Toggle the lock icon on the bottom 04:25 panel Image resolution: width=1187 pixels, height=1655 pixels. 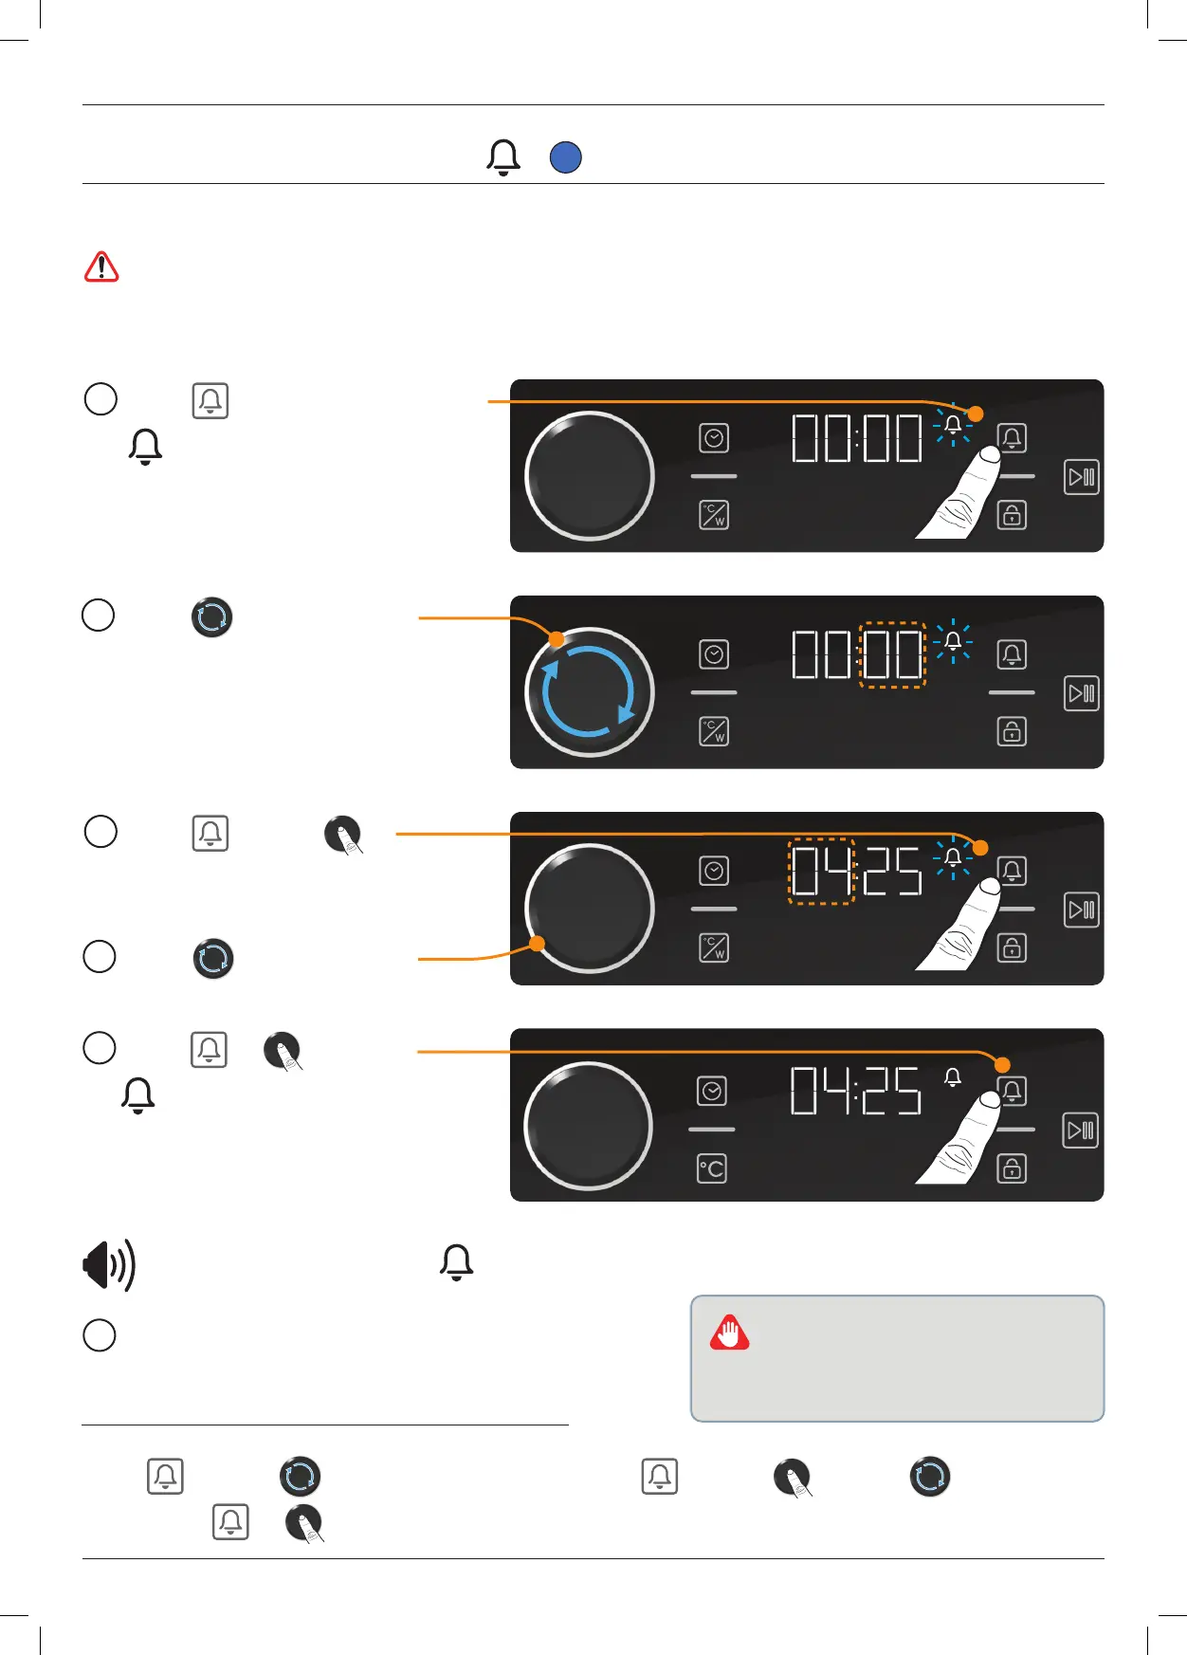tap(1012, 1168)
